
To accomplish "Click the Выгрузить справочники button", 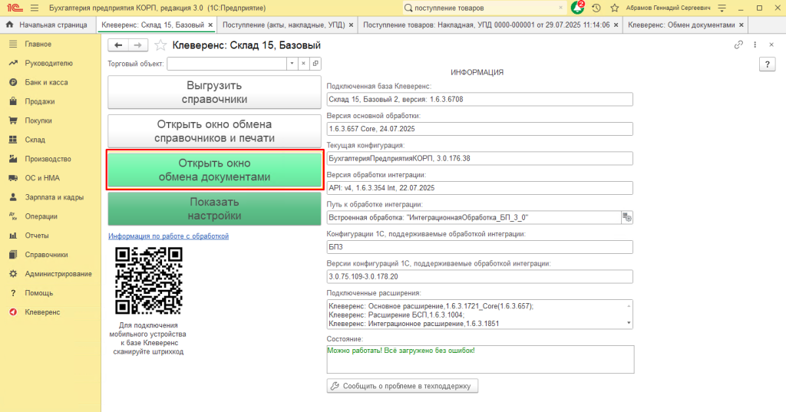I will (x=213, y=92).
